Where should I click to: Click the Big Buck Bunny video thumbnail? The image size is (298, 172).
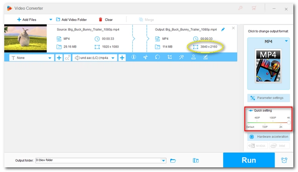26,38
